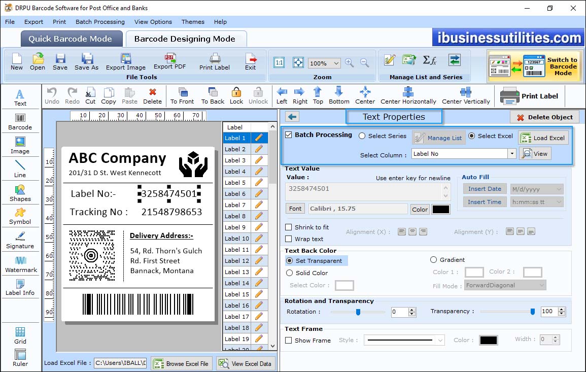
Task: Expand the Select Column dropdown
Action: (511, 154)
